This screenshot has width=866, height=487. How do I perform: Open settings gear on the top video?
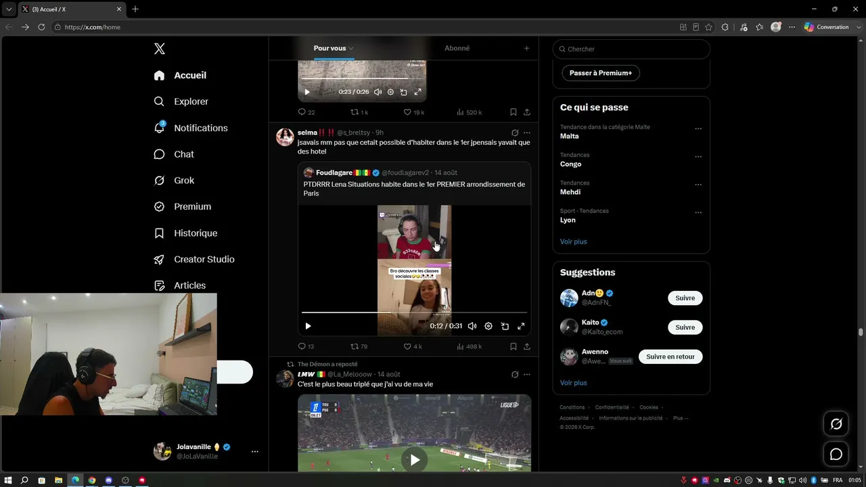coord(390,92)
